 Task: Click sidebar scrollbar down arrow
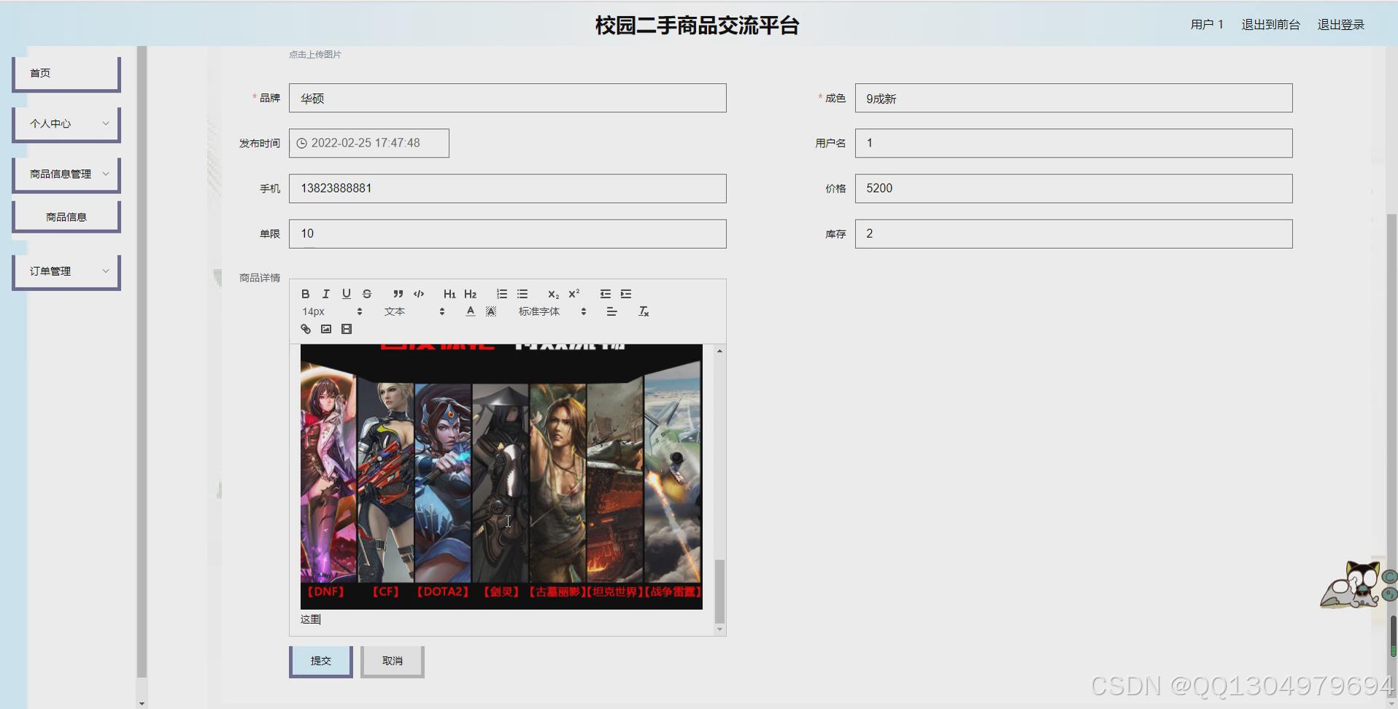pos(142,704)
